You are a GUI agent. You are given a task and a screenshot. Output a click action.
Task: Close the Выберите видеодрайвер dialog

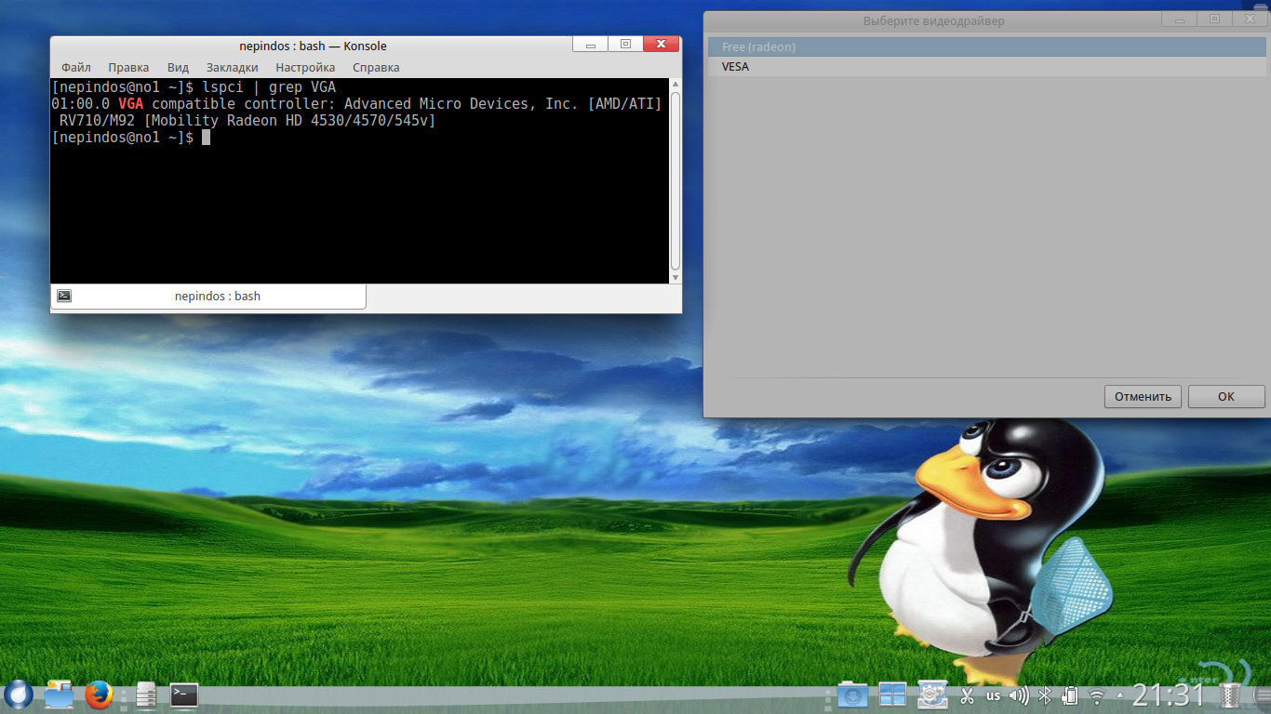click(x=1250, y=19)
